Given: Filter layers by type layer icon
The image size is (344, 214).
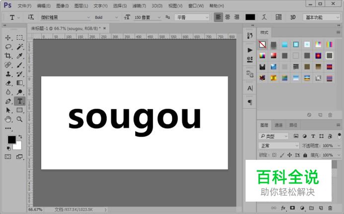Looking at the screenshot, I should [x=313, y=136].
